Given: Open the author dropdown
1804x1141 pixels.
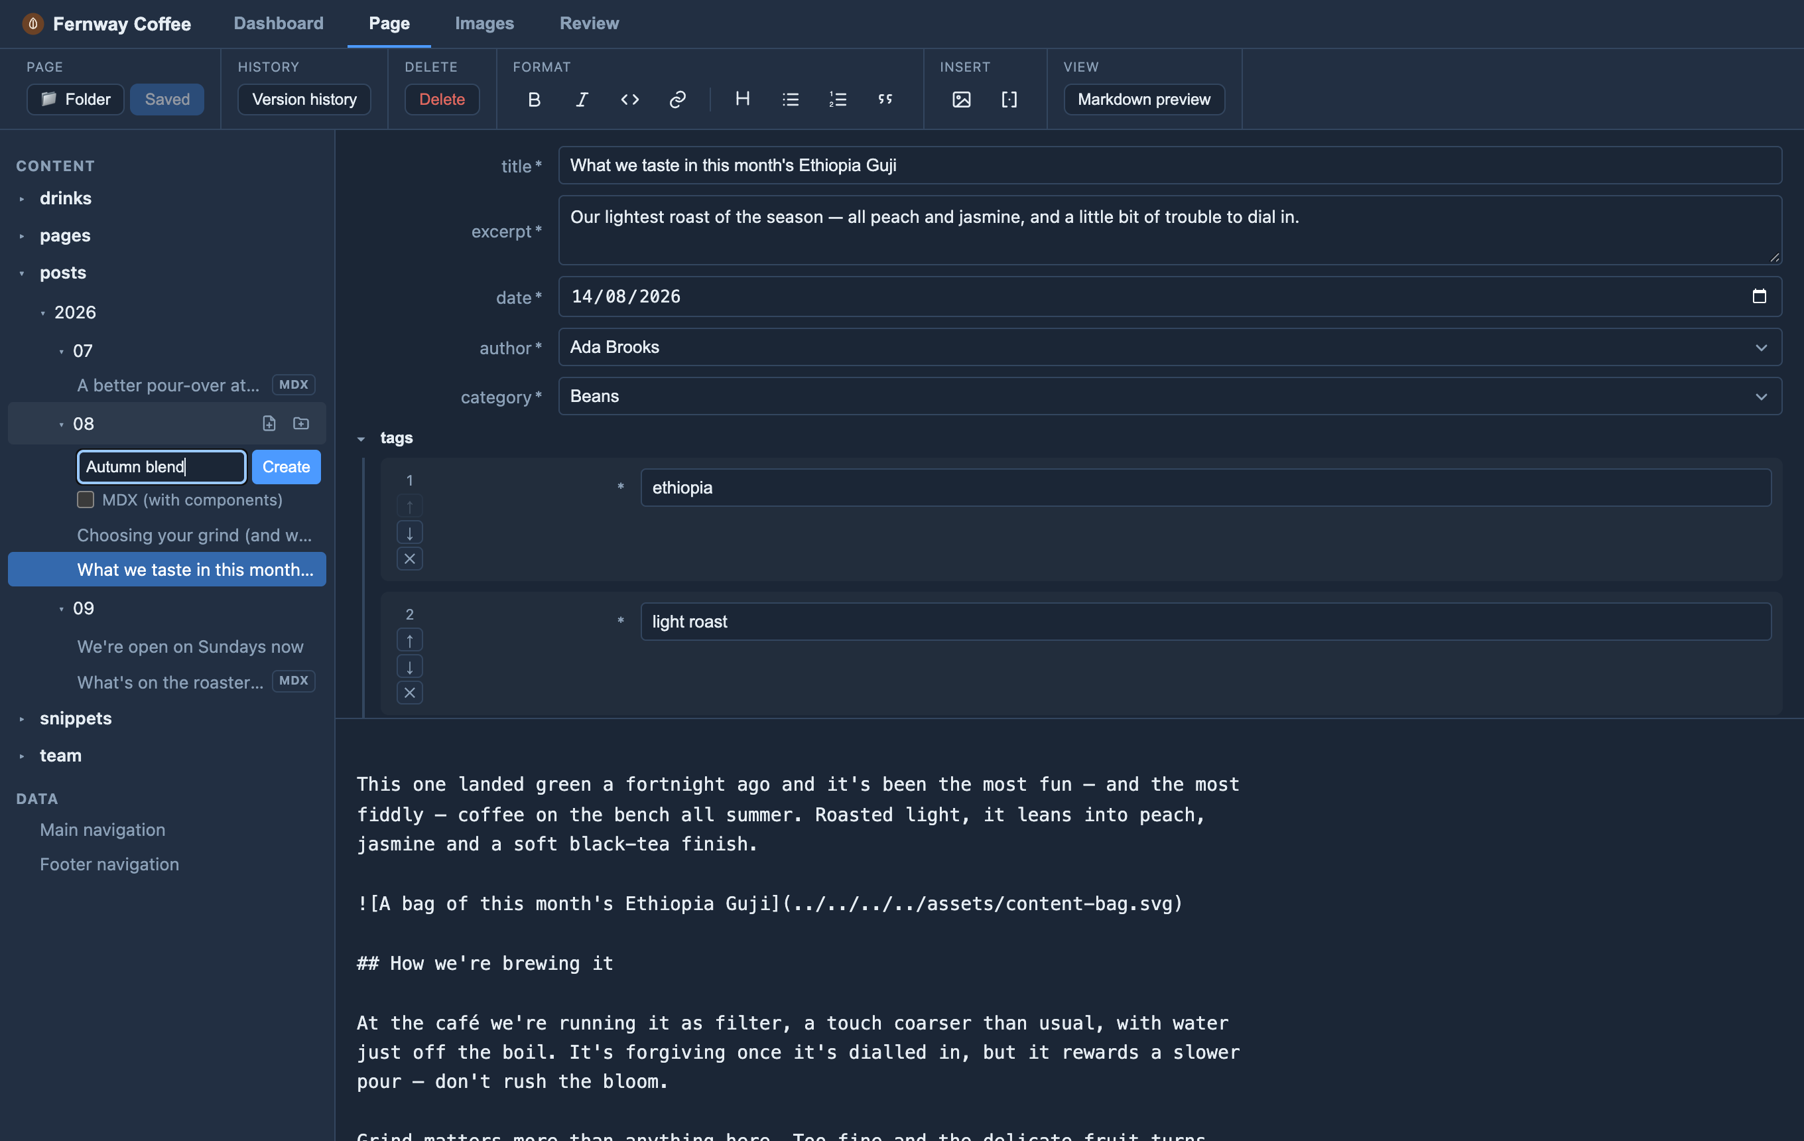Looking at the screenshot, I should click(x=1169, y=348).
